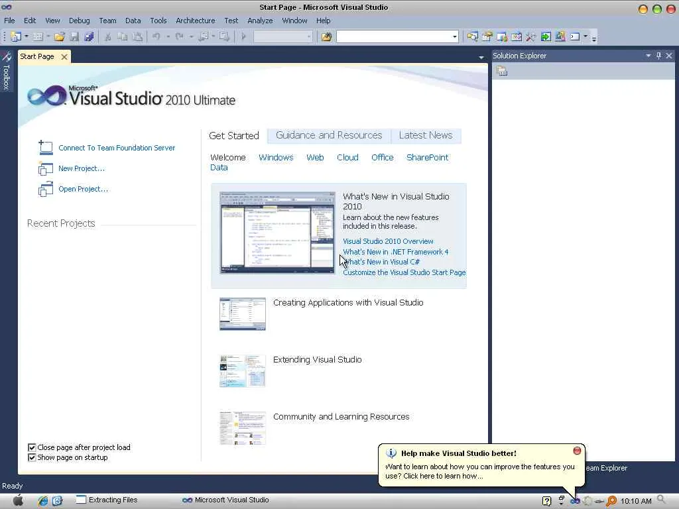Click the Cut scissors icon
Screen dimensions: 679x509
tap(108, 37)
